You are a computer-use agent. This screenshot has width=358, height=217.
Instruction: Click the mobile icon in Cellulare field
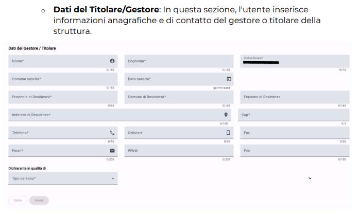(228, 133)
